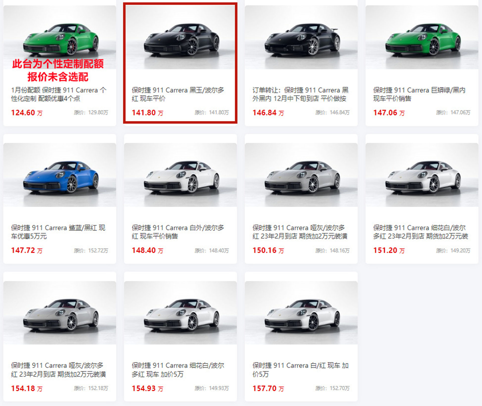Open the 148.40万 white 911 car photo
Image resolution: width=482 pixels, height=406 pixels.
click(x=180, y=175)
